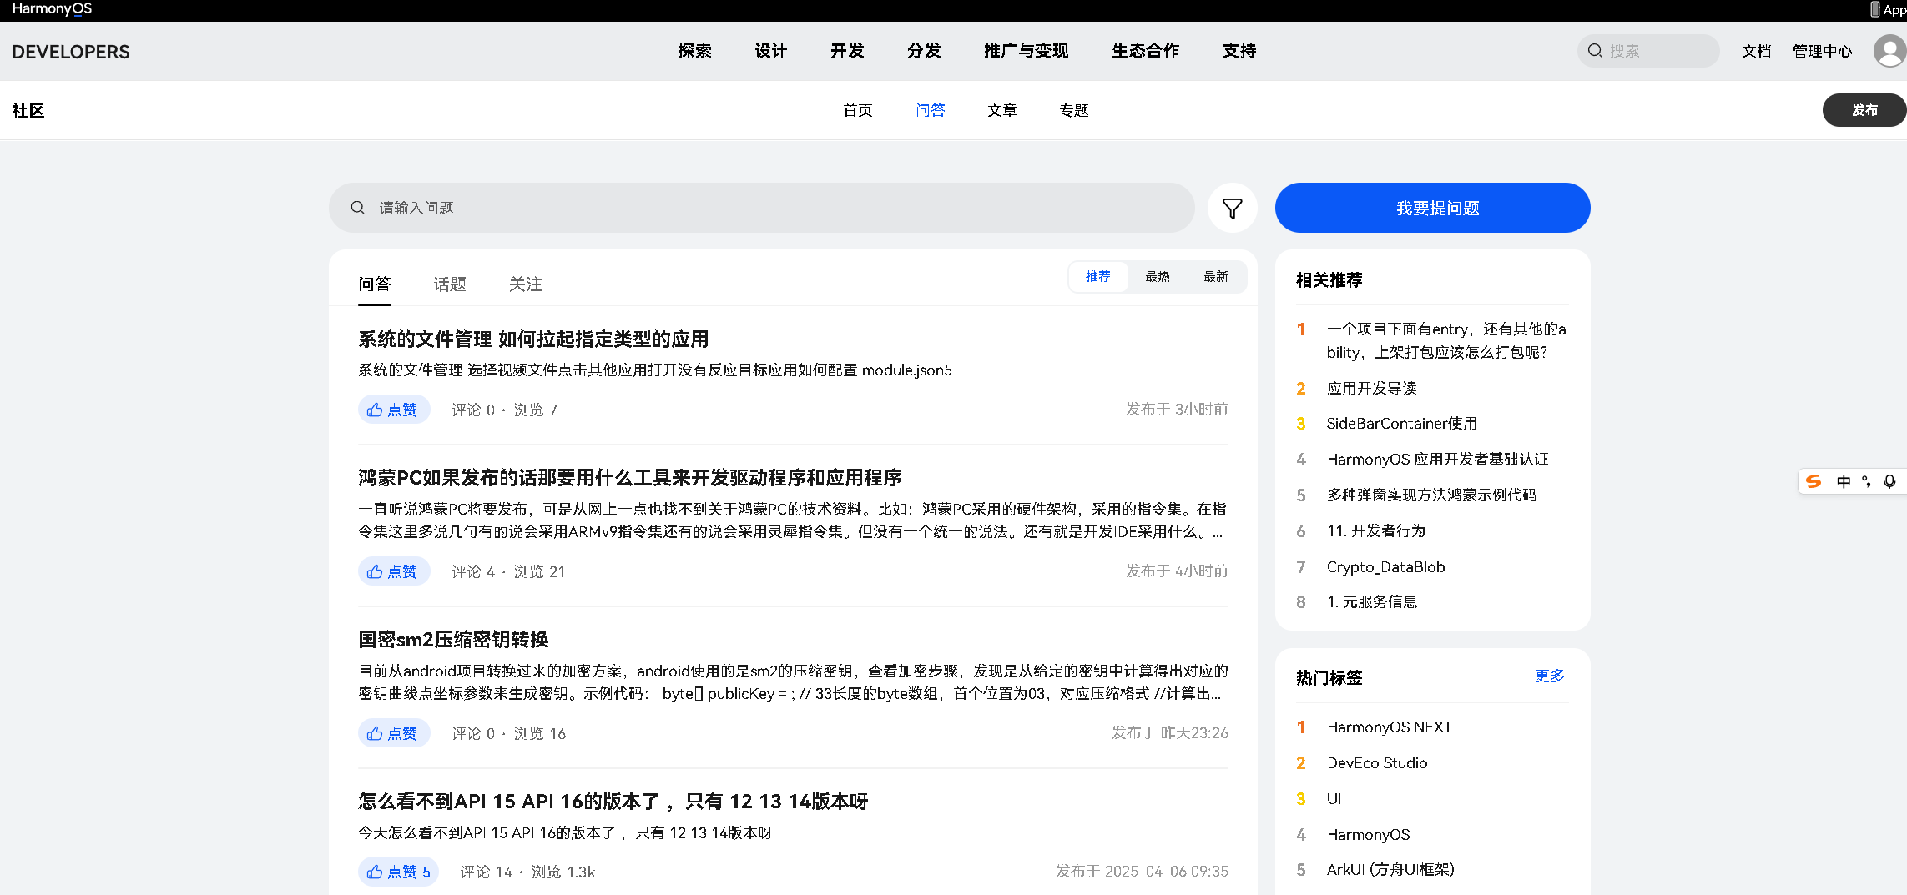Open the 探索 navigation menu
Screen dimensions: 1907x895
(694, 51)
